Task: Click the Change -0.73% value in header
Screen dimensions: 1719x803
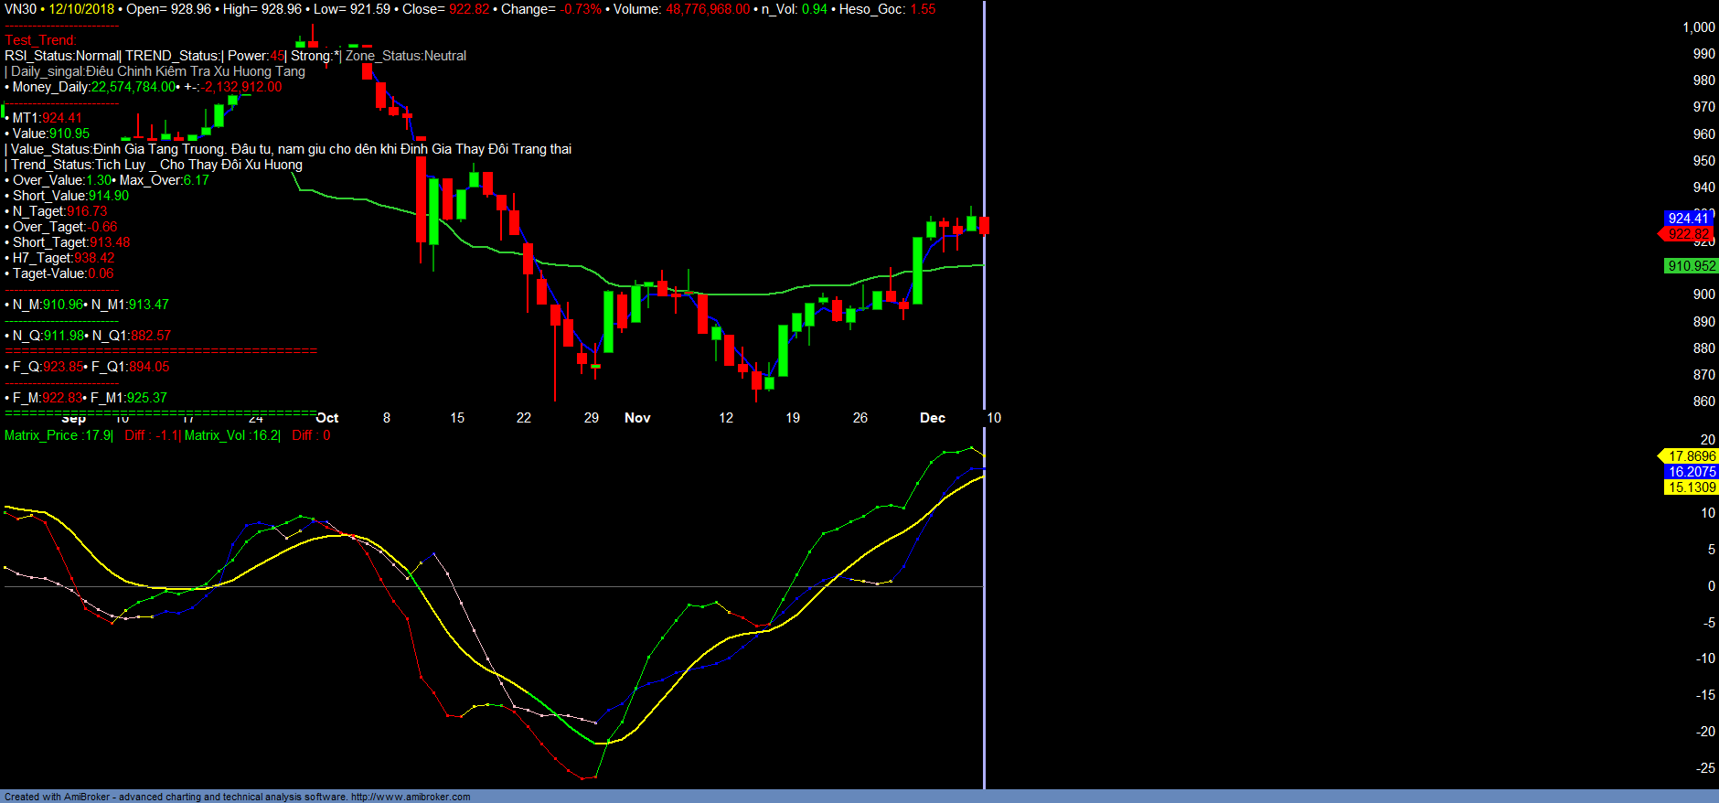Action: 581,9
